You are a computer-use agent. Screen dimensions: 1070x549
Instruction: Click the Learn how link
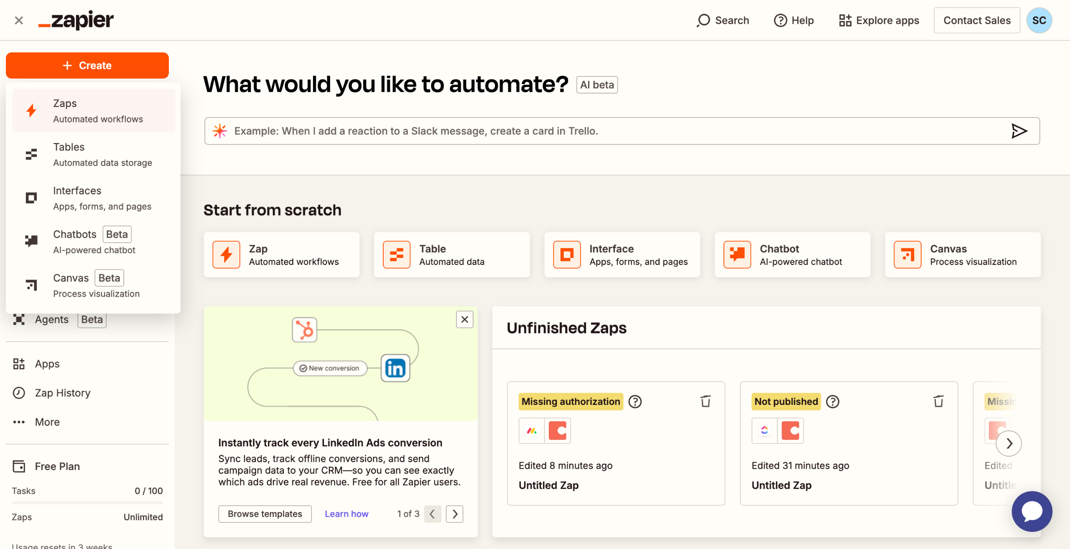[x=346, y=514]
